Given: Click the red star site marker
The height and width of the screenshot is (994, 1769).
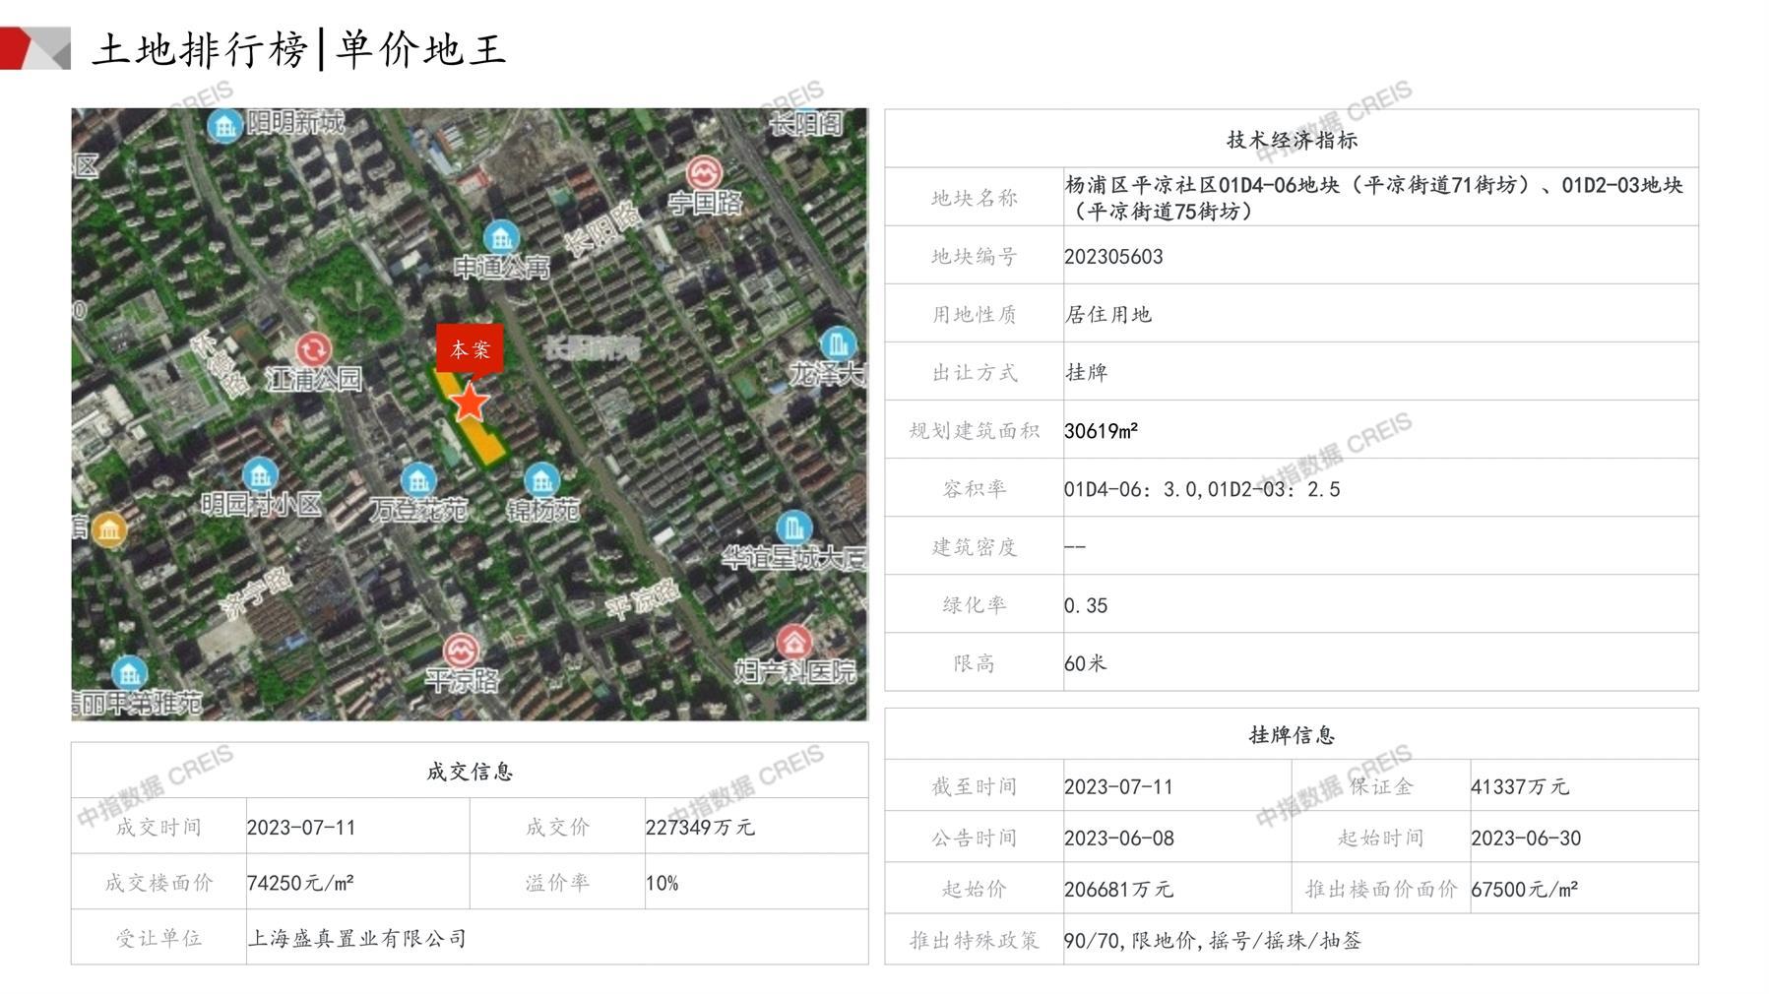Looking at the screenshot, I should pos(470,403).
